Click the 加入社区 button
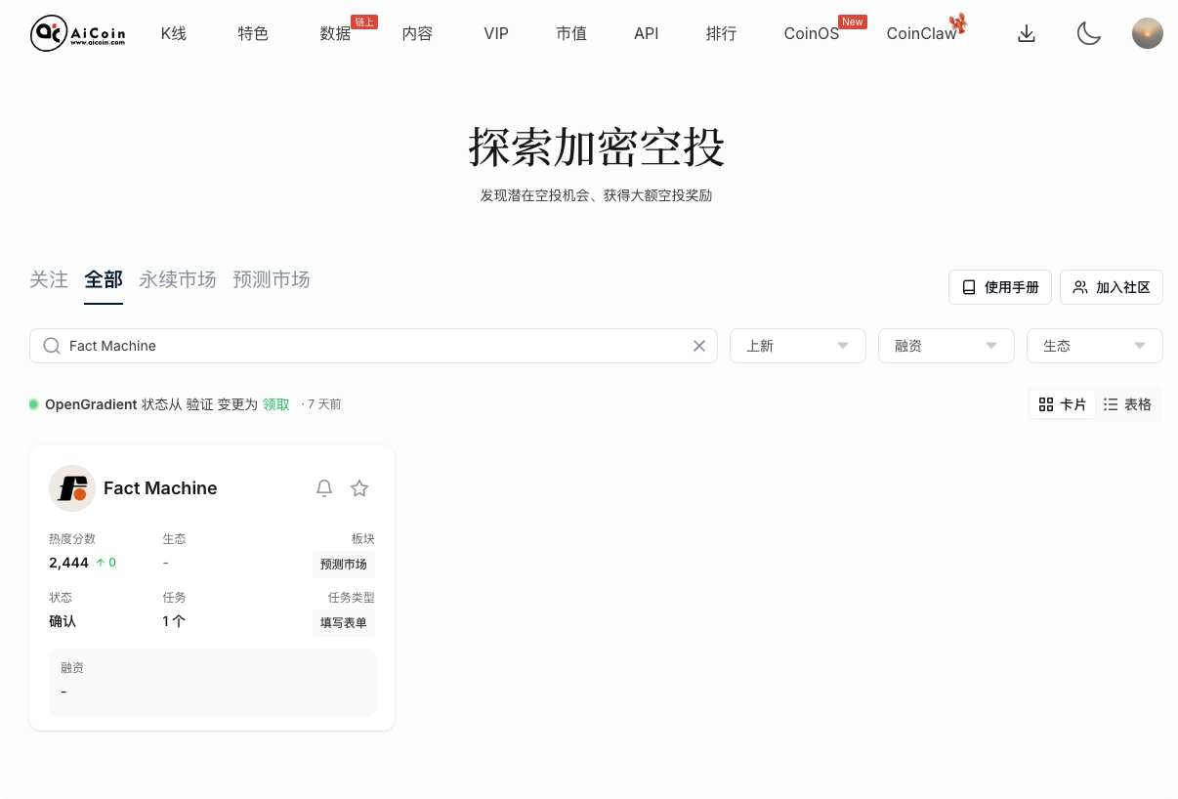 click(1111, 286)
